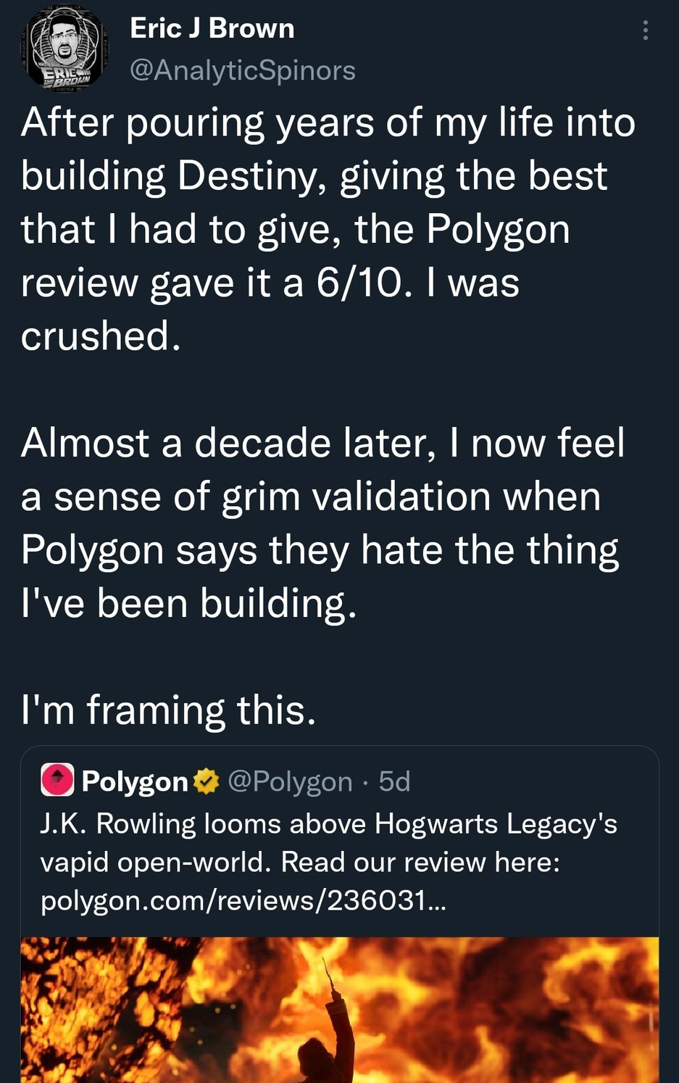This screenshot has height=1083, width=679.
Task: Open the polygon.com/reviews link
Action: tap(243, 900)
